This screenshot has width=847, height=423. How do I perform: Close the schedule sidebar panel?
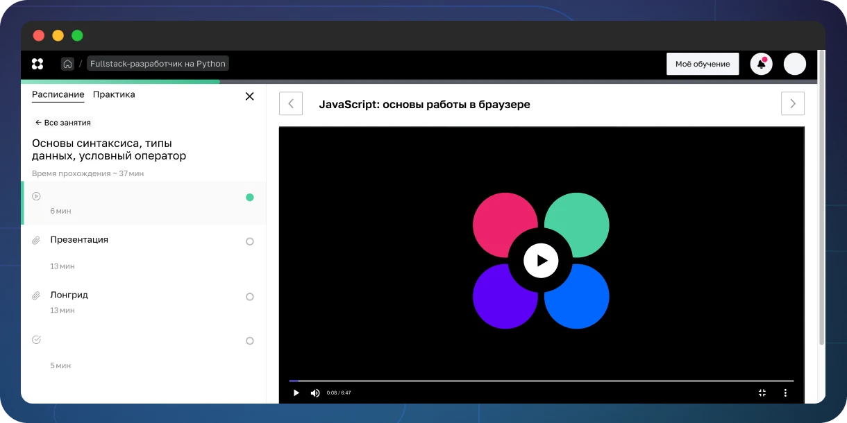tap(250, 96)
